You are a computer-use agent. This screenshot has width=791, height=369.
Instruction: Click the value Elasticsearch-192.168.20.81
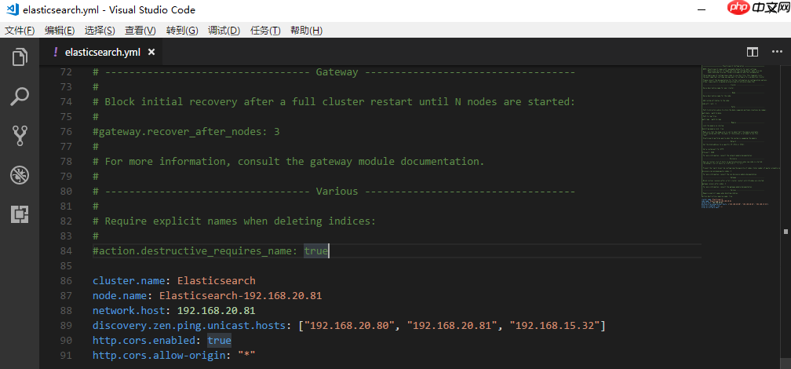241,295
